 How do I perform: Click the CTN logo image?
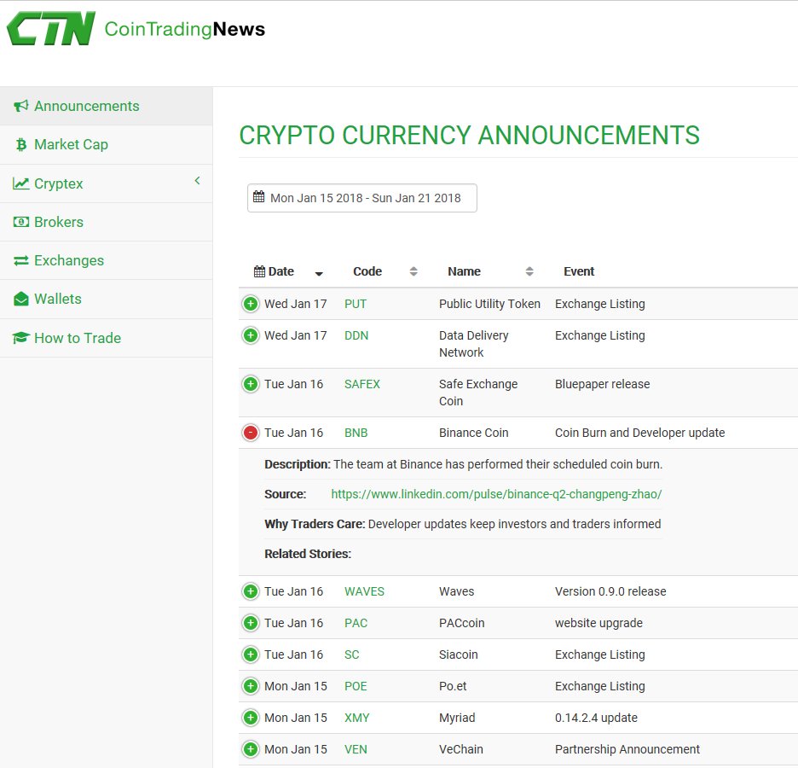point(51,28)
